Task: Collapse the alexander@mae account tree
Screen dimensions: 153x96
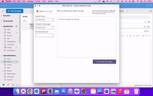Action: point(2,56)
